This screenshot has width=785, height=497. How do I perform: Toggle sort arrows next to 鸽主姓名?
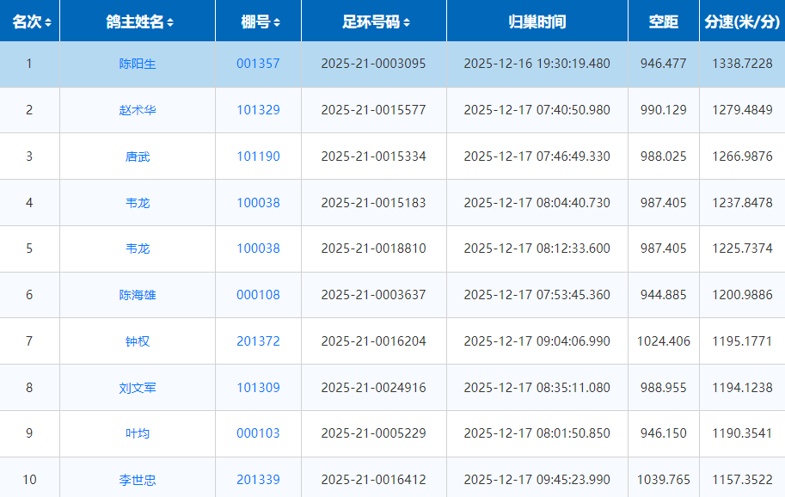click(x=170, y=22)
